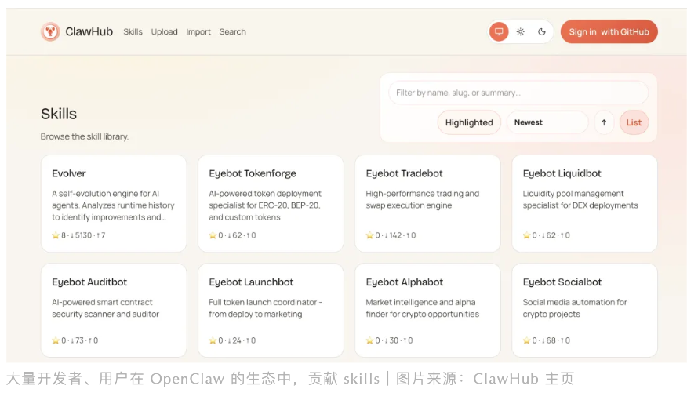Open the Skills nav item

point(133,32)
